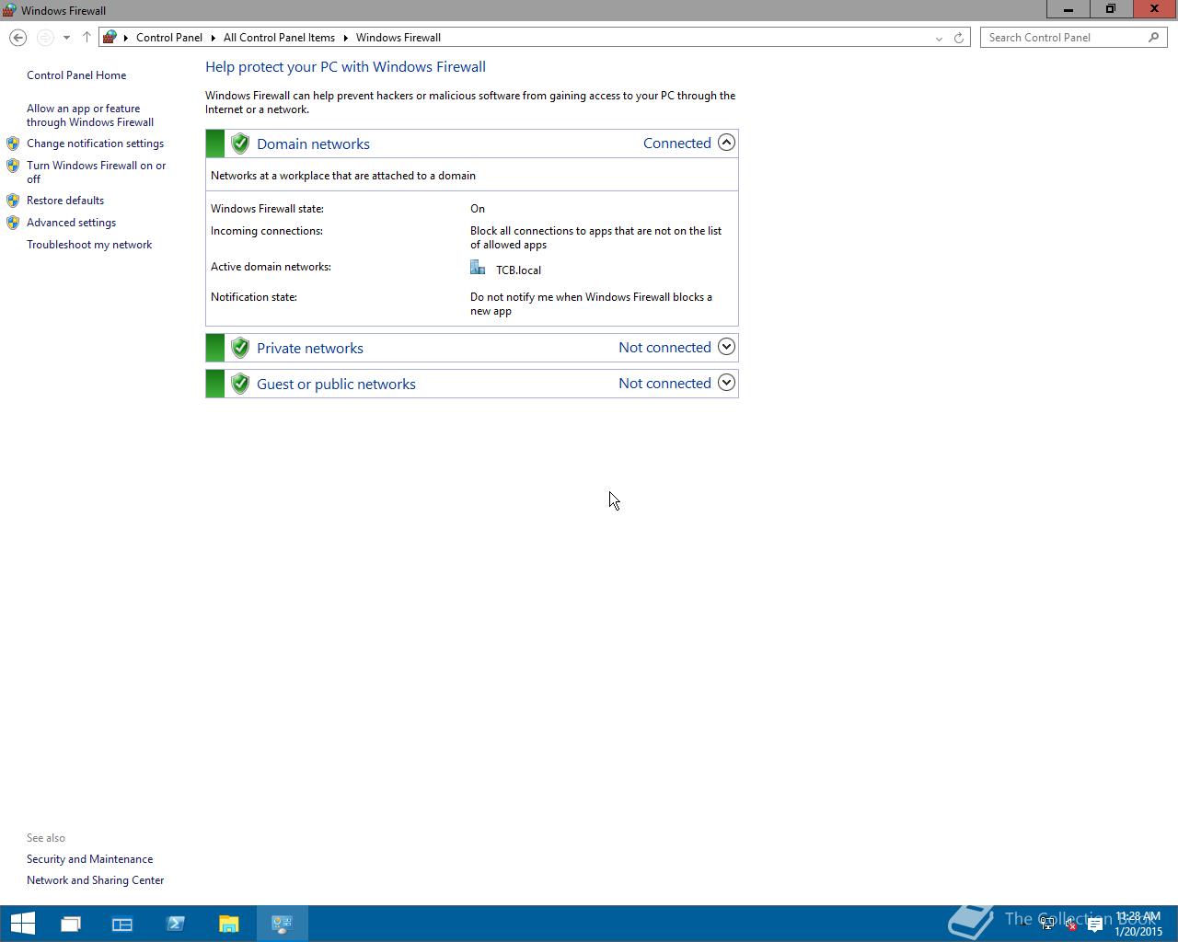Open Turn Windows Firewall on or off
The image size is (1178, 942).
[x=97, y=172]
